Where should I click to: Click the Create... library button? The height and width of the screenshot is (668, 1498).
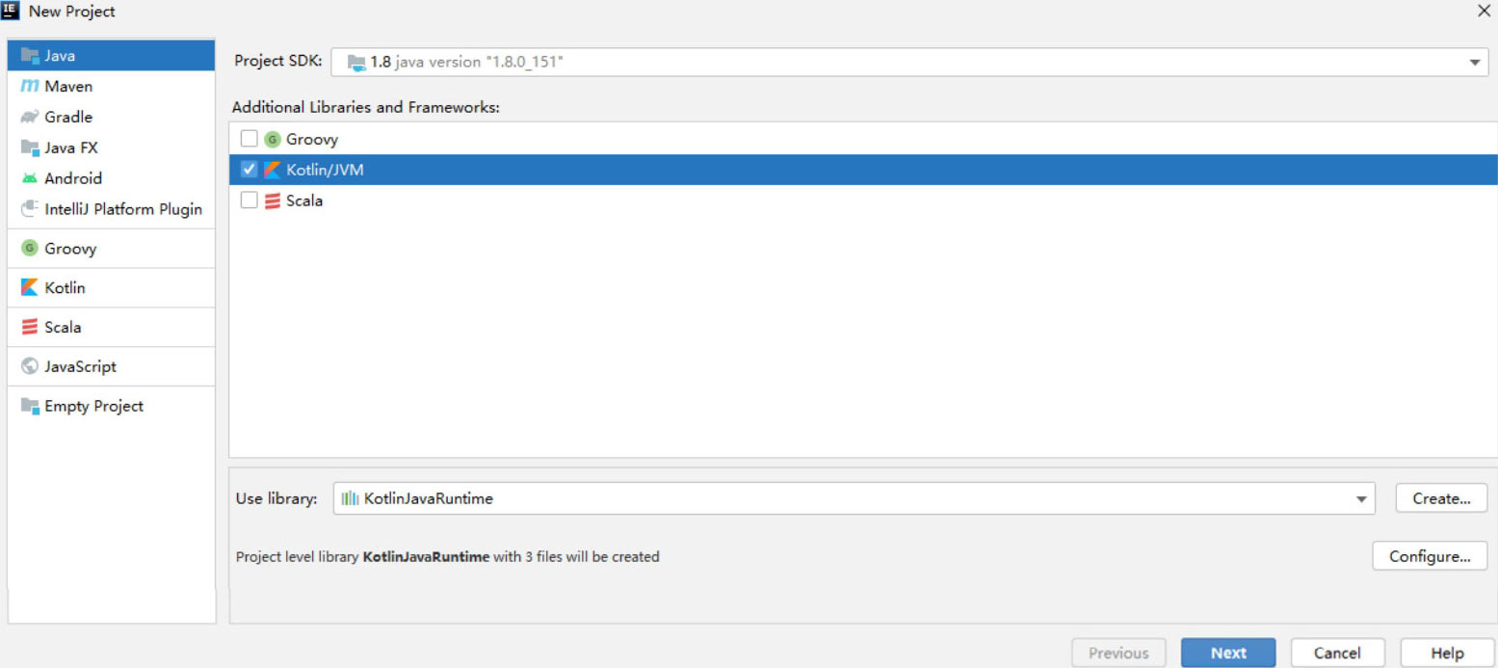coord(1441,498)
